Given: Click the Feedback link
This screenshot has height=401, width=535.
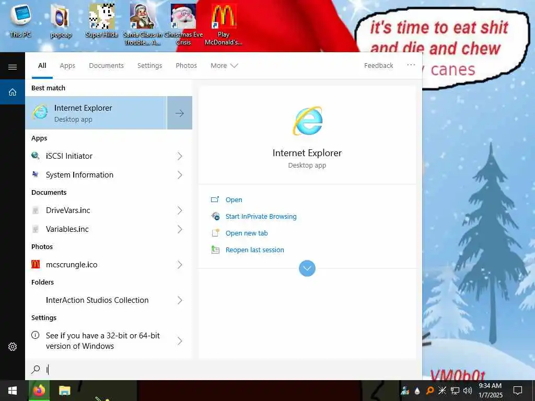Looking at the screenshot, I should coord(378,65).
